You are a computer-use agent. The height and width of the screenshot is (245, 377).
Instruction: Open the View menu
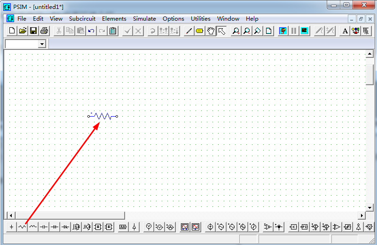coord(56,19)
